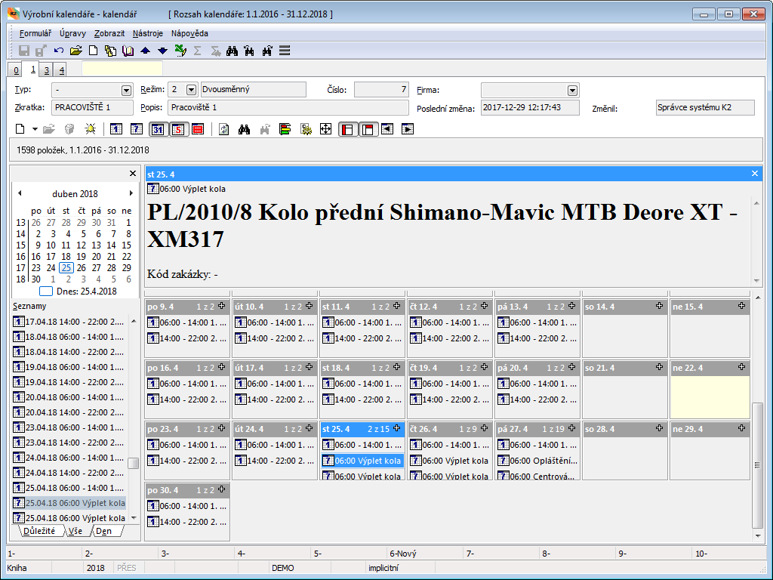Screen dimensions: 773x580
Task: Switch to the 1-day calendar view icon
Action: (x=115, y=129)
